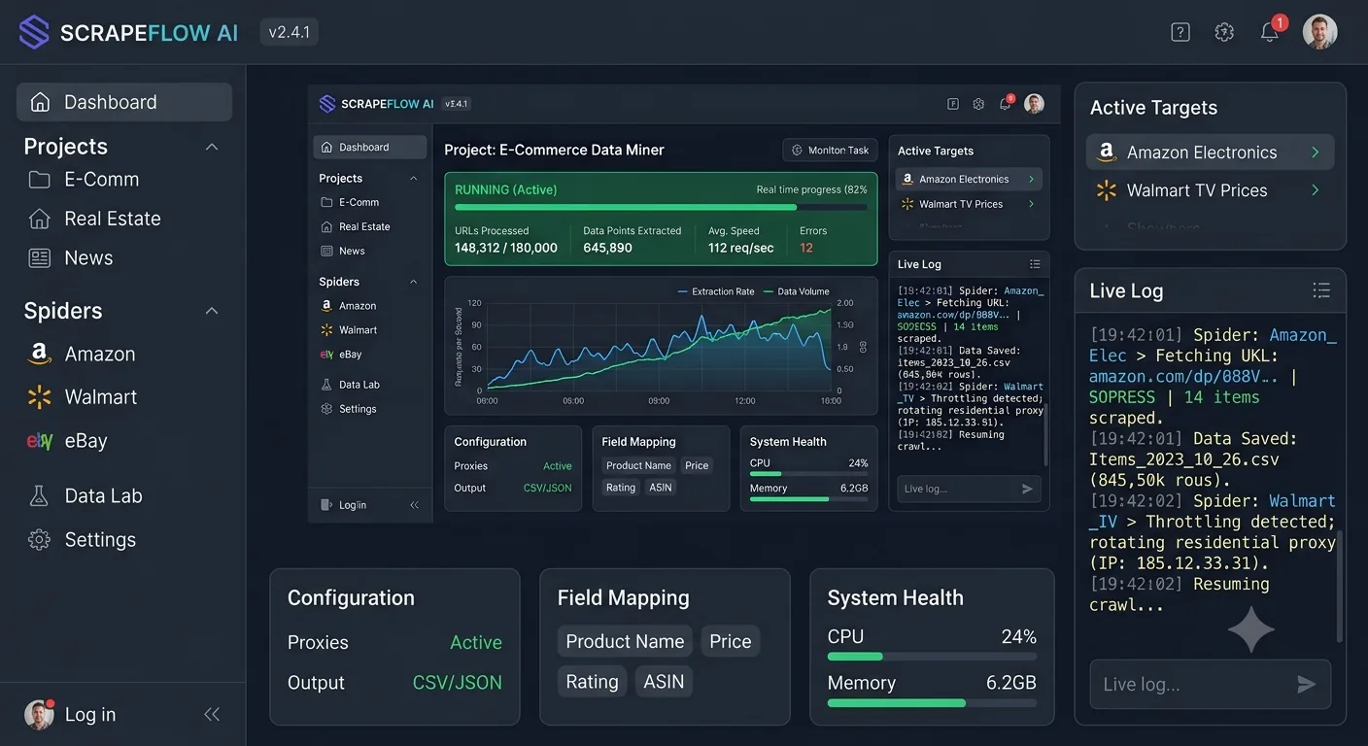This screenshot has width=1368, height=746.
Task: Expand Amazon Electronics chevron in main Active Targets panel
Action: (x=1315, y=153)
